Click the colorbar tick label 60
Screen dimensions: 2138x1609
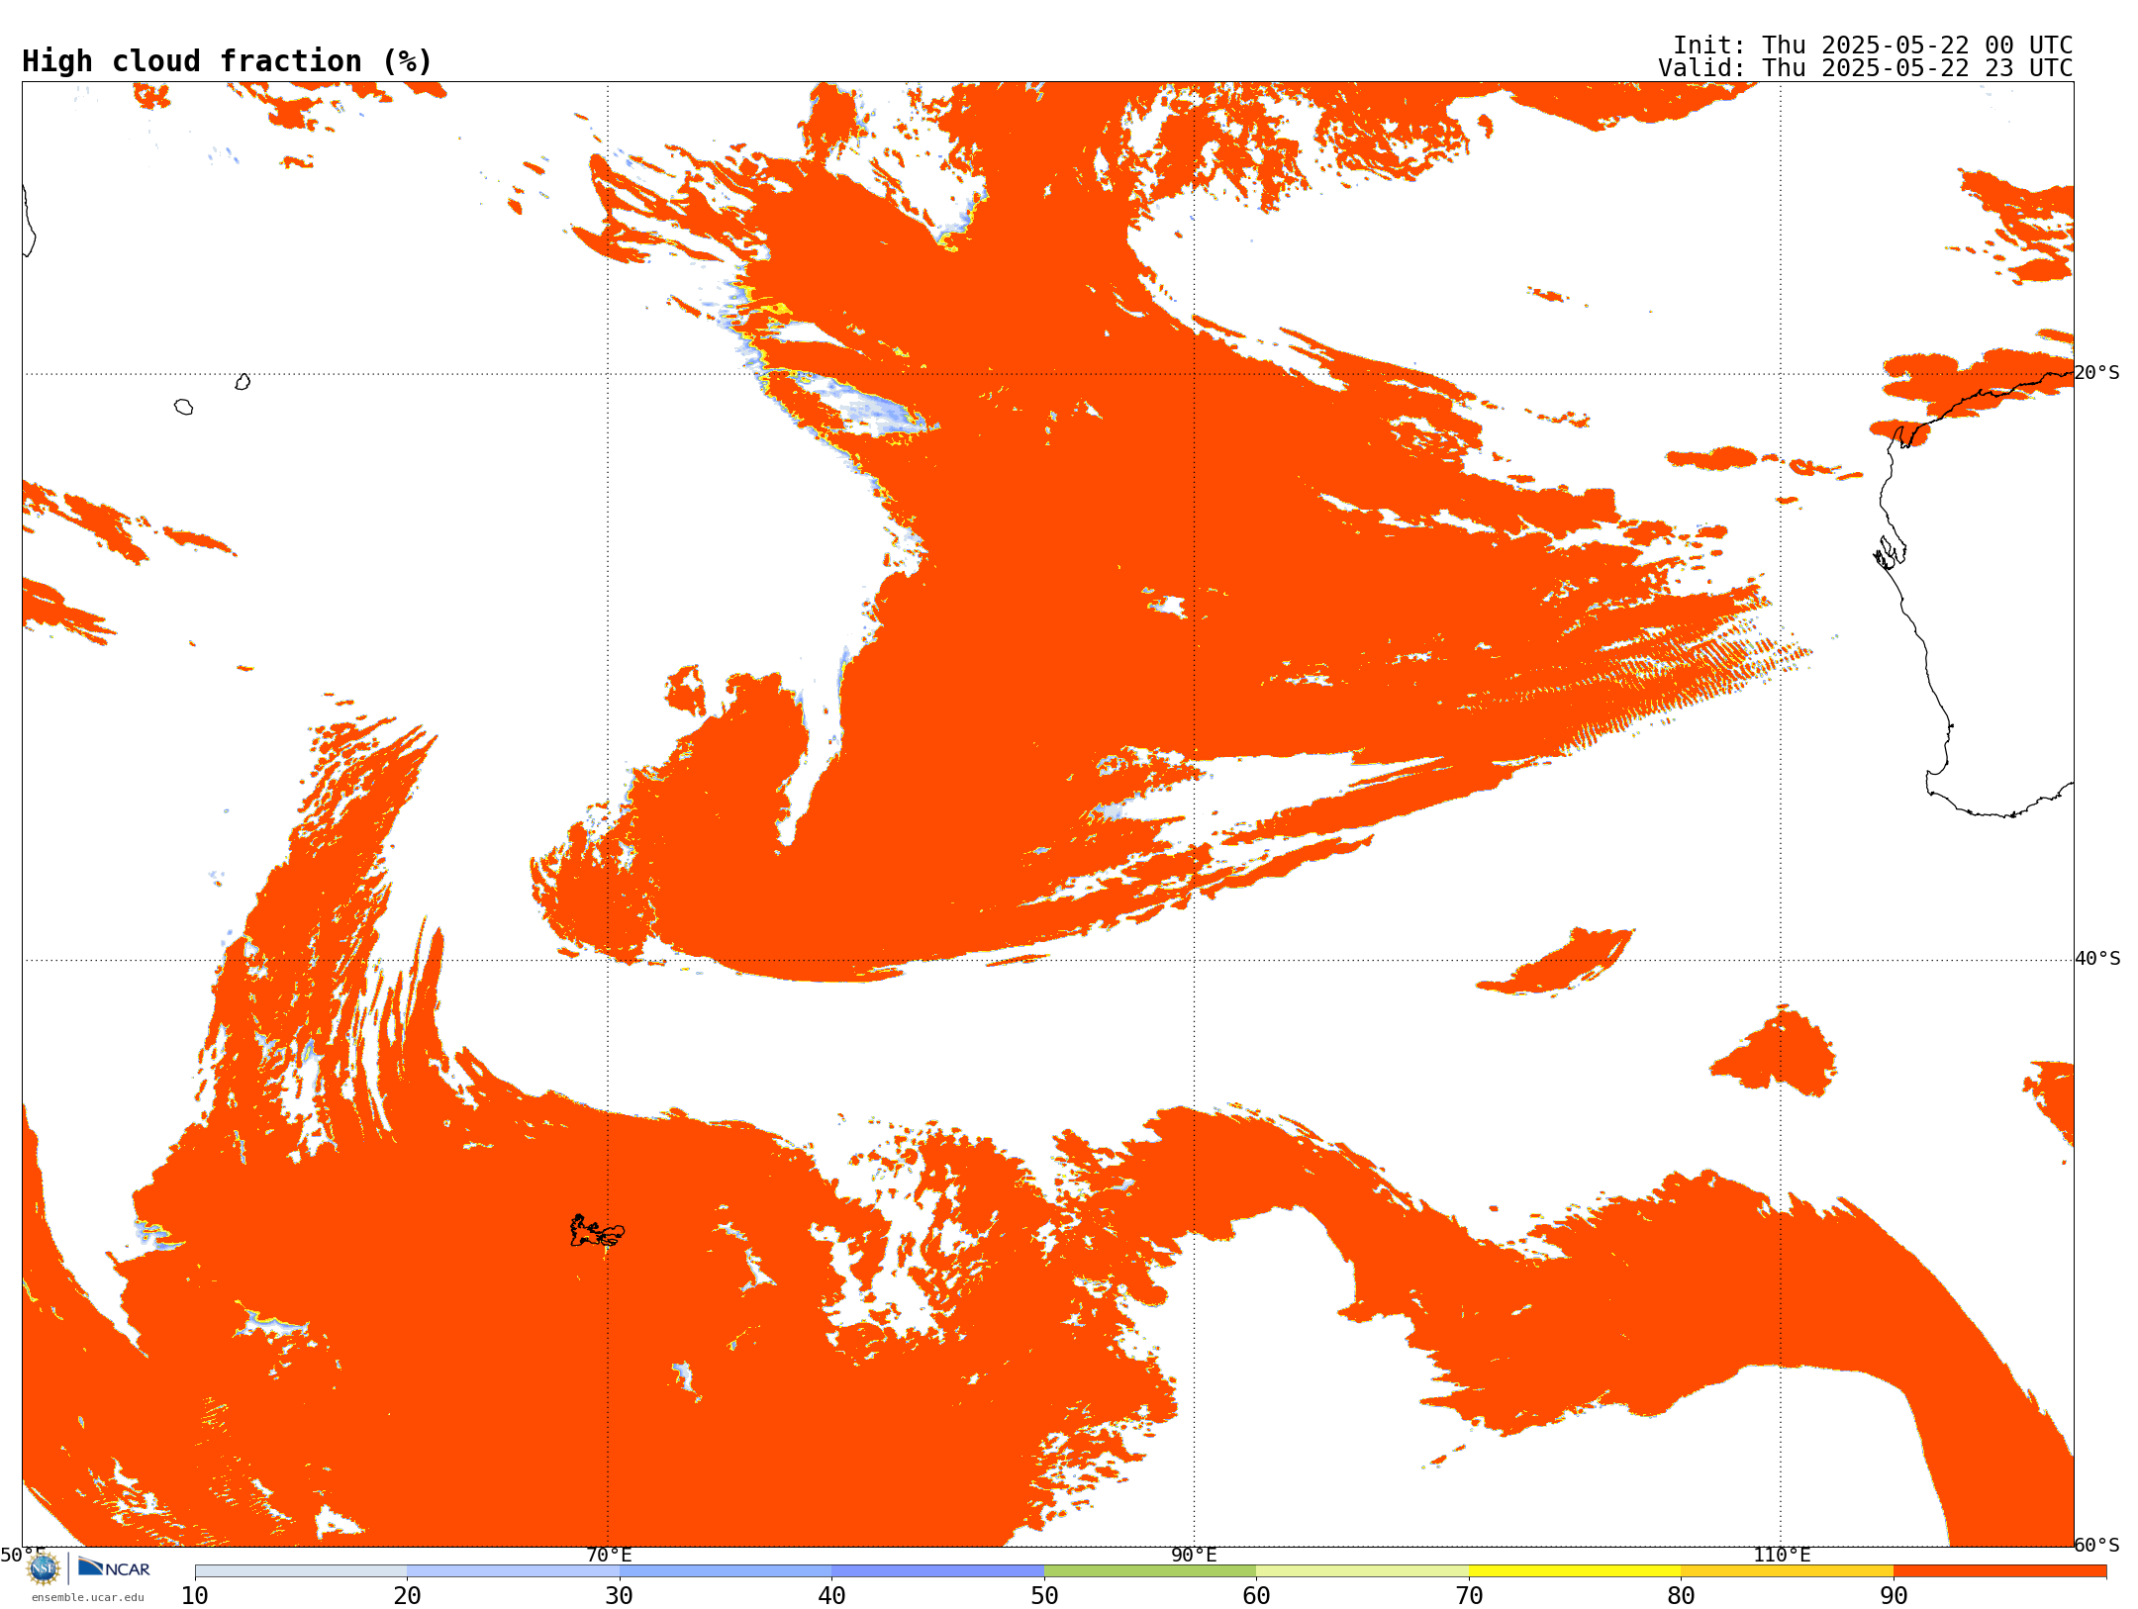1256,1596
